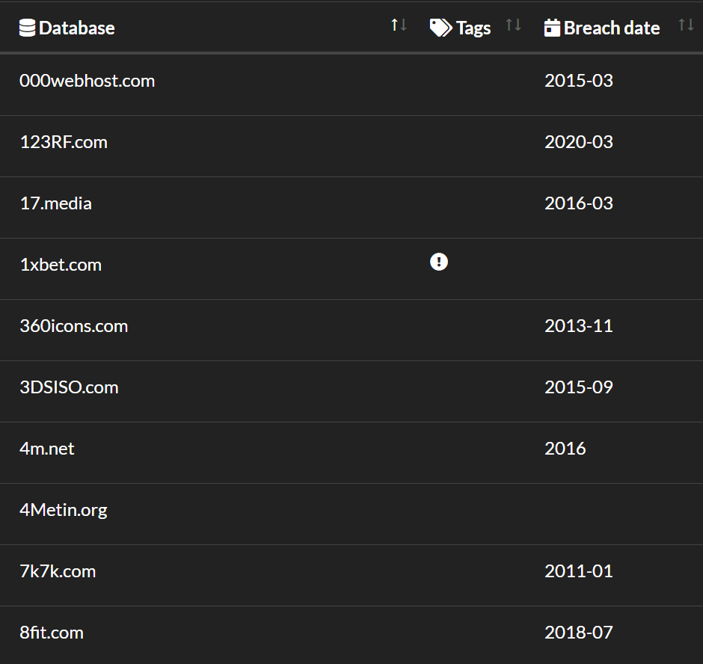This screenshot has width=703, height=664.
Task: Click breach date 2015-03
Action: pyautogui.click(x=578, y=81)
